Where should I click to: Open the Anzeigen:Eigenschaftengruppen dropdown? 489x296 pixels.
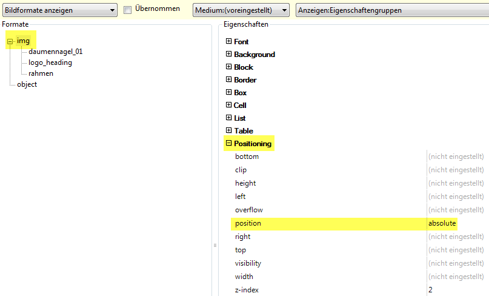391,10
